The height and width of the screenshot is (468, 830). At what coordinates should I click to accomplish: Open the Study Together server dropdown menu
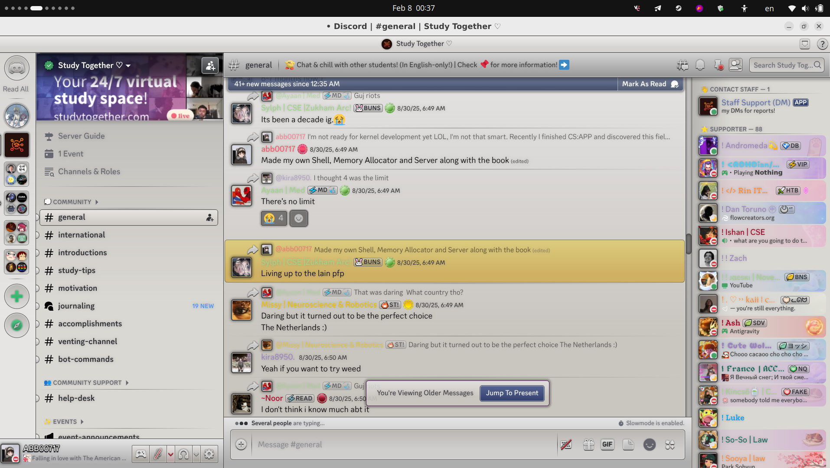point(128,65)
